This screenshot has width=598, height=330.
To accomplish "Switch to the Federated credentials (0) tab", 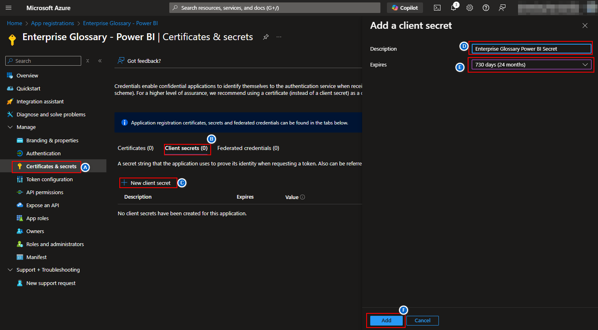I will pos(248,148).
